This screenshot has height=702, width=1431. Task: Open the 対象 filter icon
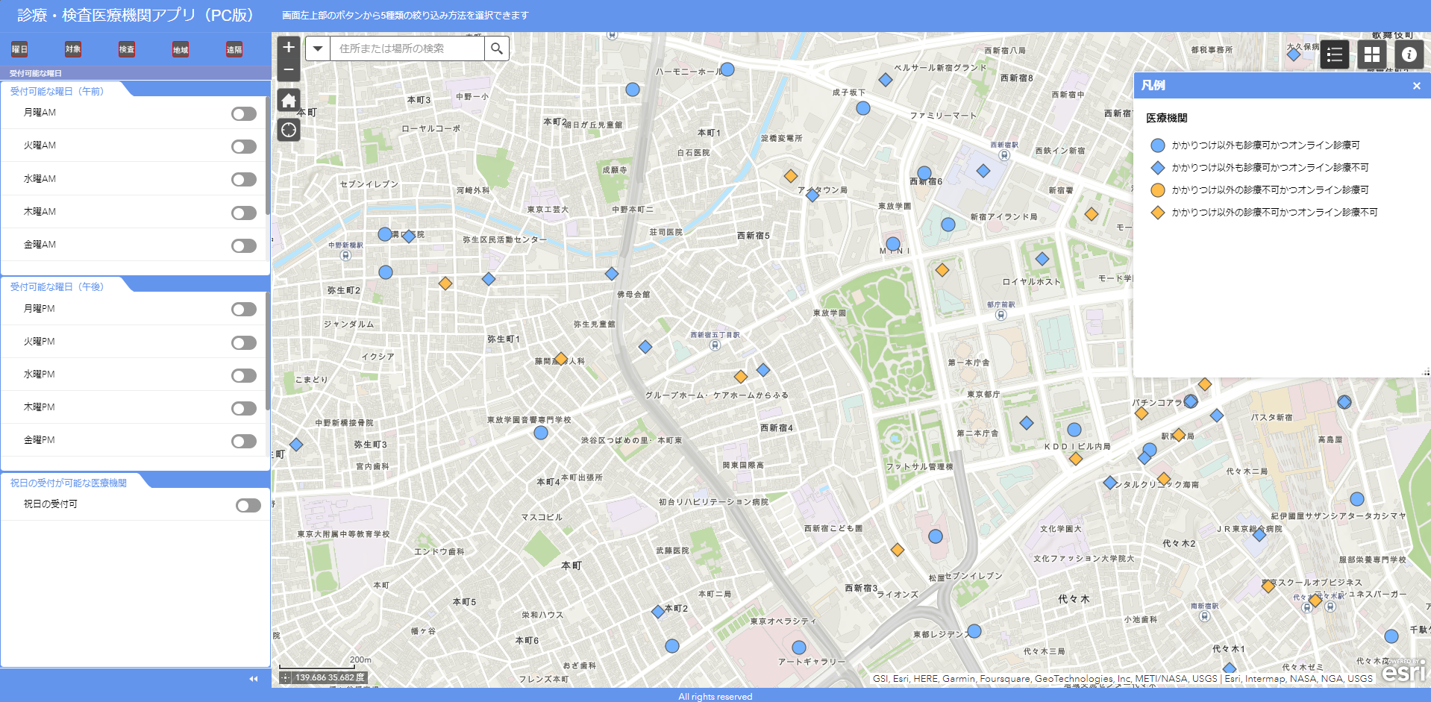click(x=73, y=49)
